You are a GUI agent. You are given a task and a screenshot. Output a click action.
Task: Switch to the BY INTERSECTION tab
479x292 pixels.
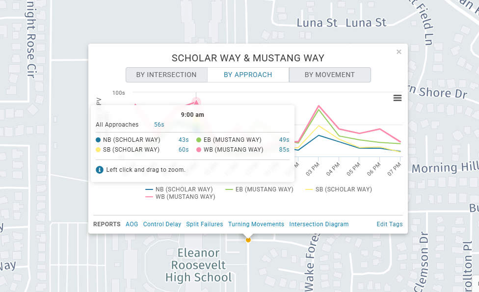click(166, 75)
